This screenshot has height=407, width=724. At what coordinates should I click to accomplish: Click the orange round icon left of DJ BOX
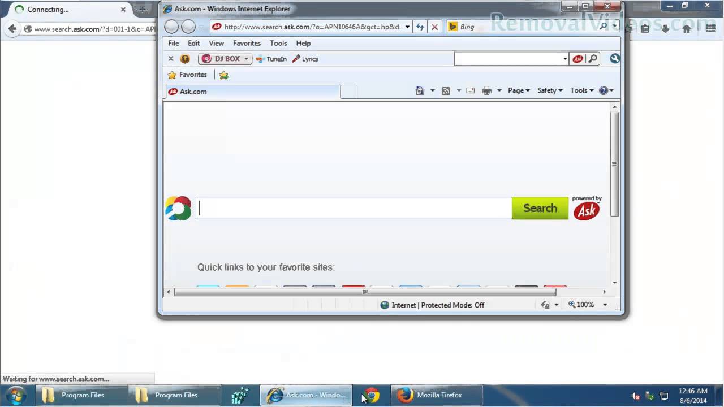185,59
